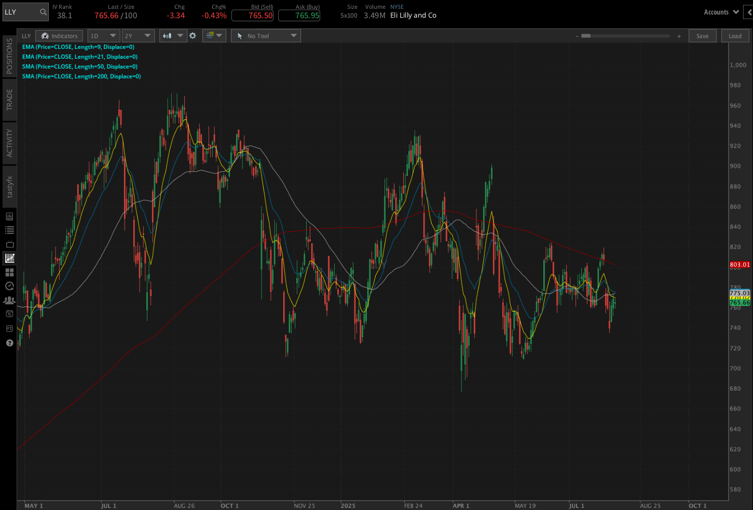Image resolution: width=753 pixels, height=510 pixels.
Task: Click the Bid (Sell) 765.50 button
Action: [253, 16]
